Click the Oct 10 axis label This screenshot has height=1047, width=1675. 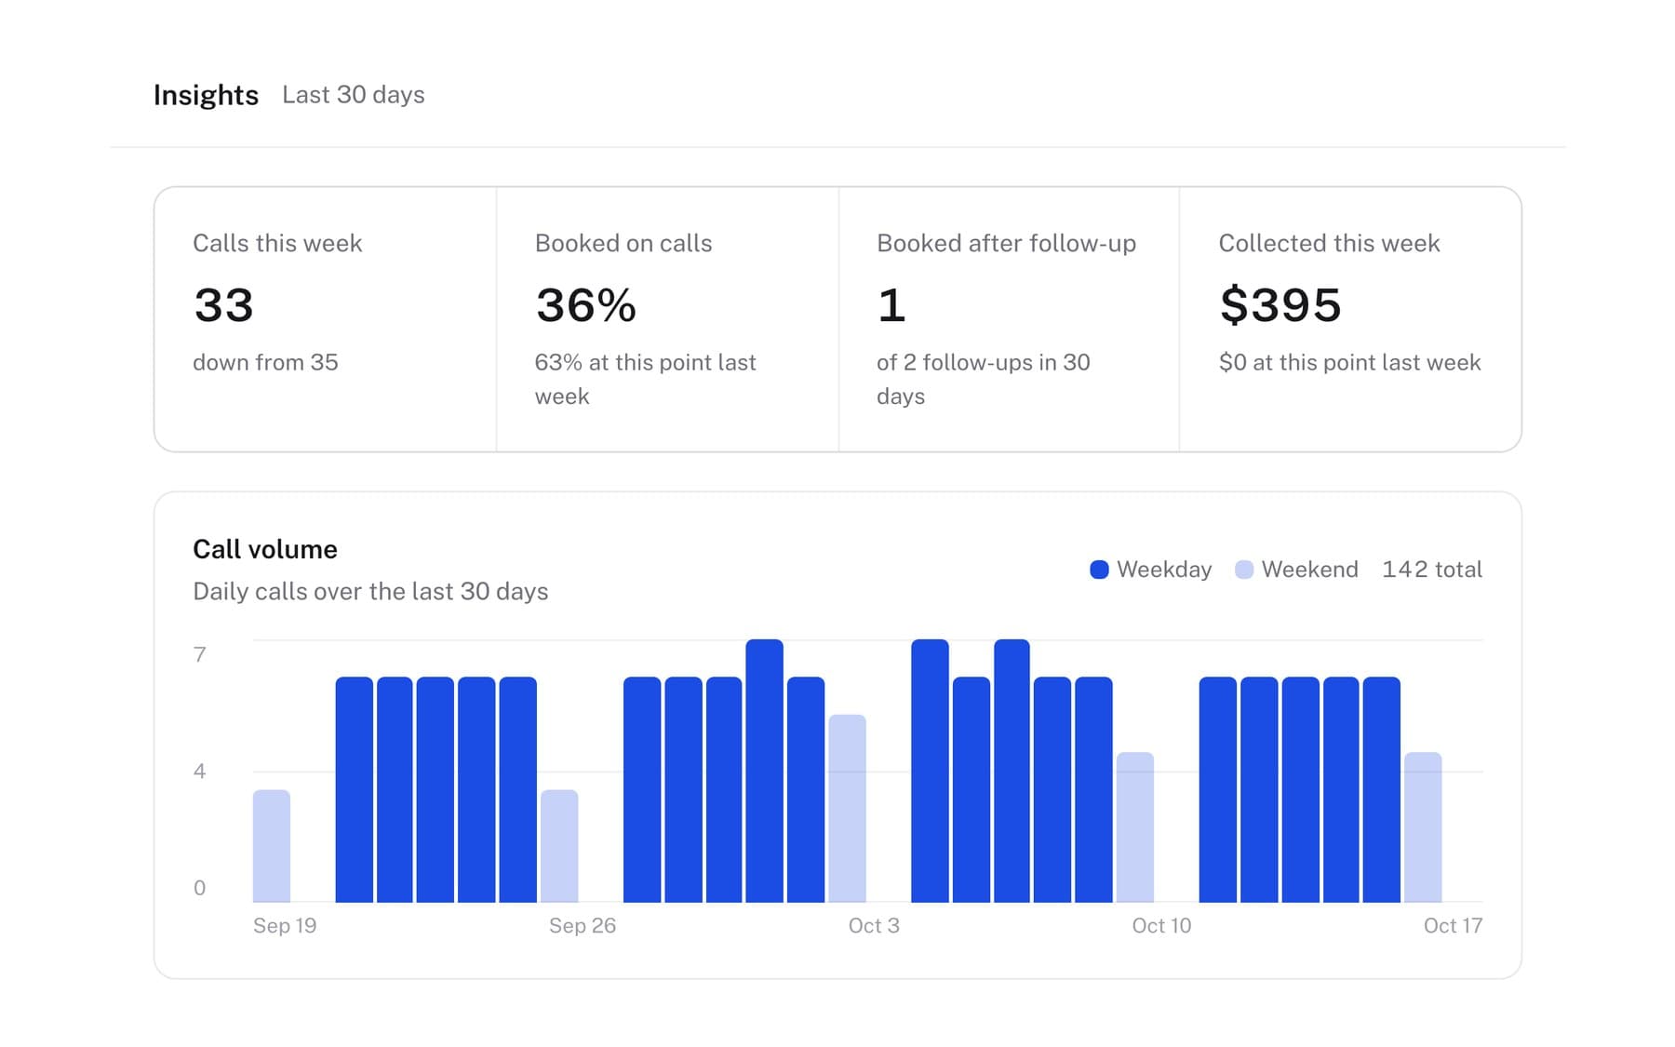[1161, 925]
